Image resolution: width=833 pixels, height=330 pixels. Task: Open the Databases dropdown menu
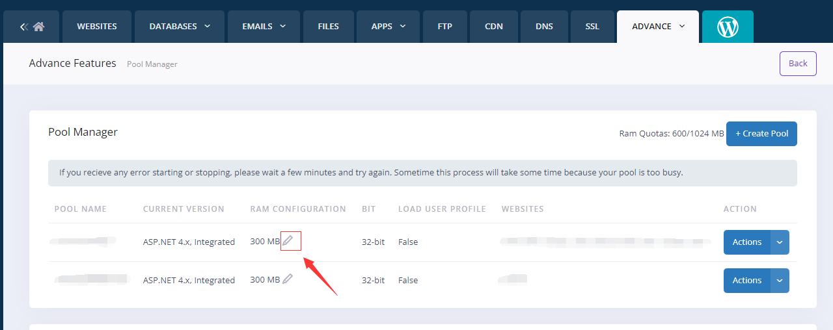pyautogui.click(x=180, y=27)
